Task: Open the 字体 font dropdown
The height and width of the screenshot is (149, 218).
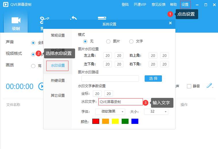Action: point(110,111)
